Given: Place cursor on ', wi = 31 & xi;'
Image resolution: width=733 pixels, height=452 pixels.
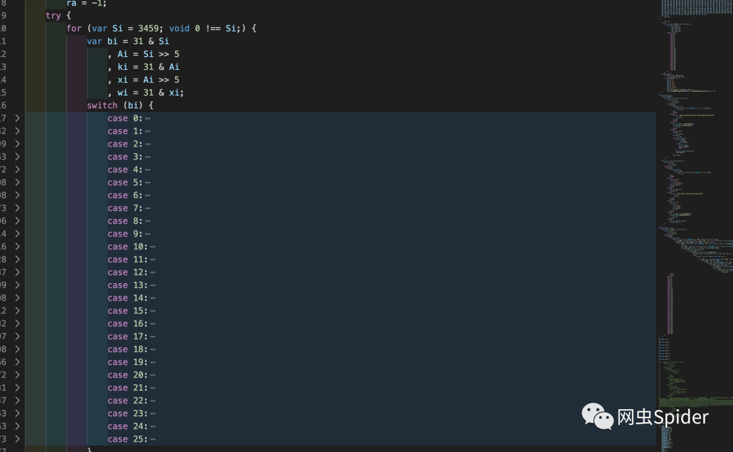Looking at the screenshot, I should [146, 92].
